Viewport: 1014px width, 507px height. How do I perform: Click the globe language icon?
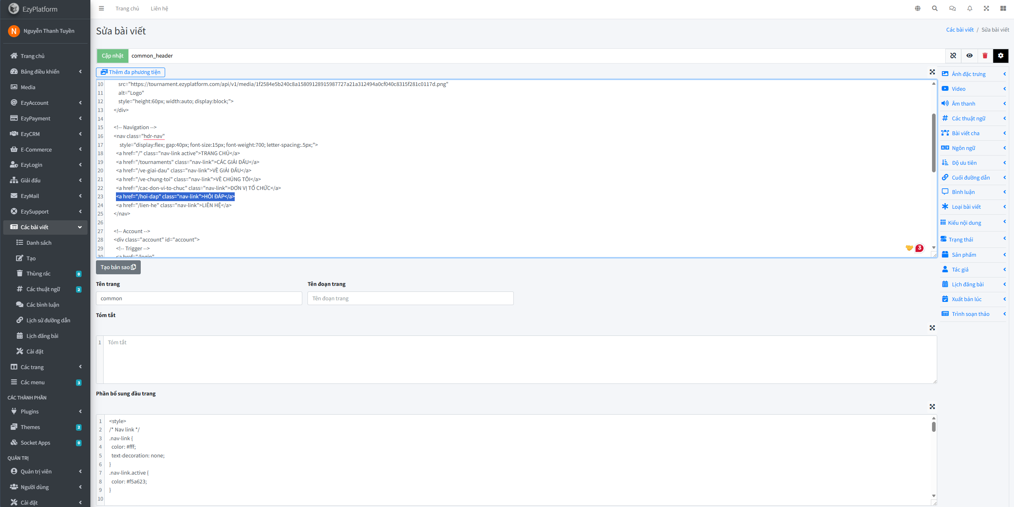pos(918,8)
